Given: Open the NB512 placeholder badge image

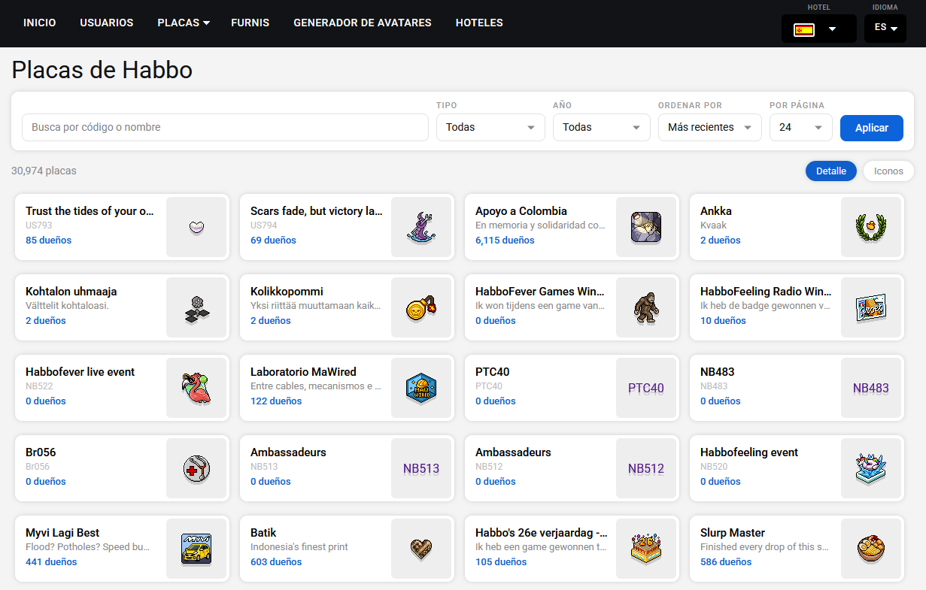Looking at the screenshot, I should 646,468.
